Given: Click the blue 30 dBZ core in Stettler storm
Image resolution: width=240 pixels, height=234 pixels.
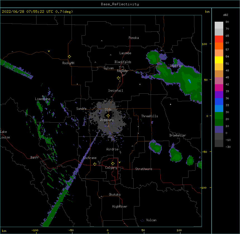Looking at the screenshot, I should (190, 81).
